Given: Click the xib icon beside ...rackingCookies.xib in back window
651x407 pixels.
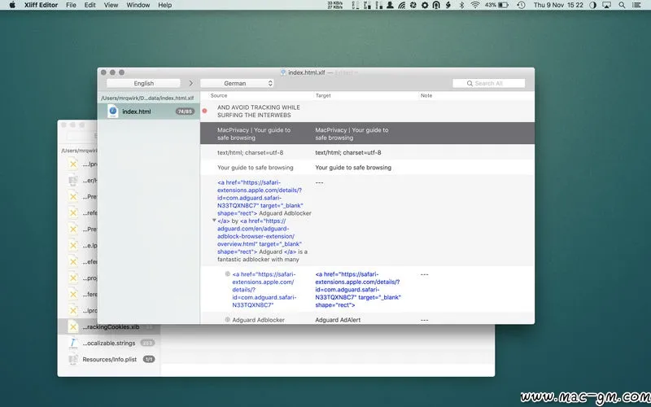Looking at the screenshot, I should coord(73,327).
